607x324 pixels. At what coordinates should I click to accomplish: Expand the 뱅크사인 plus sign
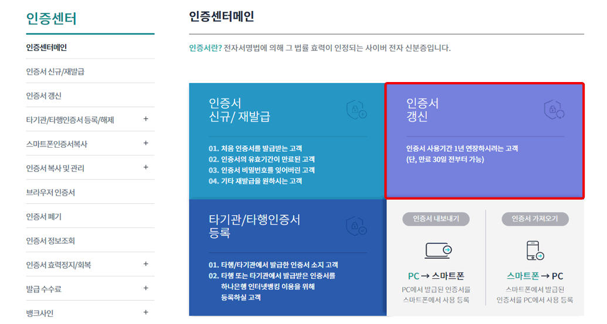pyautogui.click(x=145, y=312)
